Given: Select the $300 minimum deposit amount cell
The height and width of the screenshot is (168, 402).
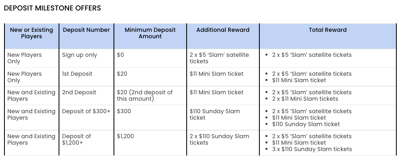Looking at the screenshot, I should (124, 111).
